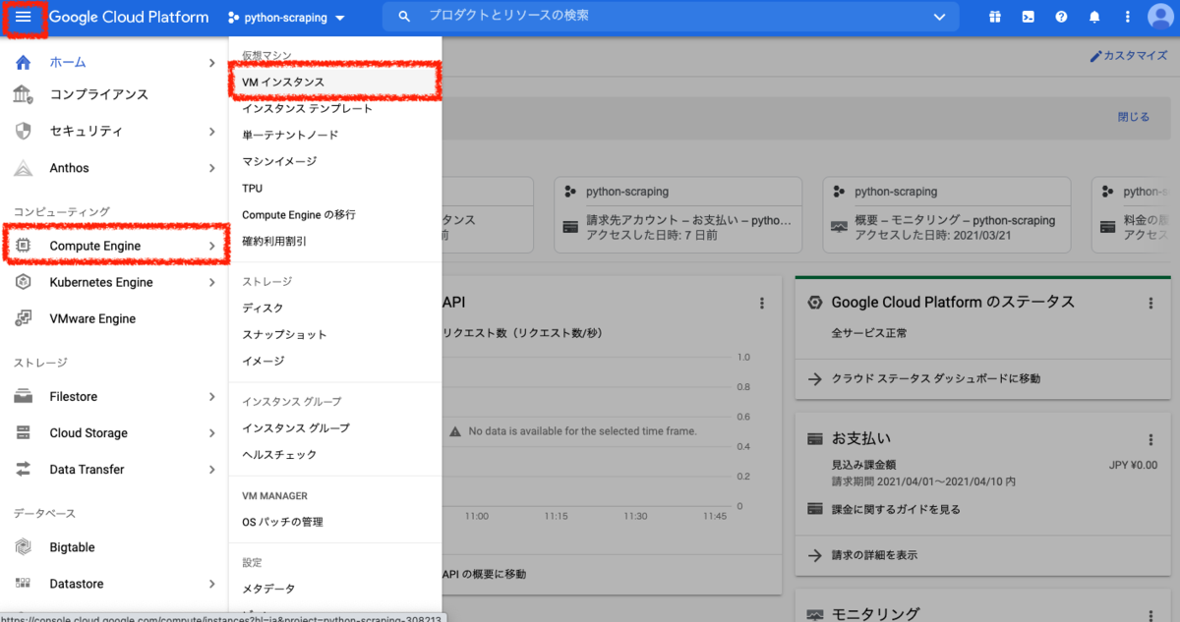The height and width of the screenshot is (622, 1180).
Task: Open the status card three-dot menu
Action: 1151,304
